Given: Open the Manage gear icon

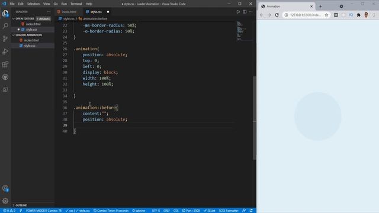Looking at the screenshot, I should [x=5, y=201].
